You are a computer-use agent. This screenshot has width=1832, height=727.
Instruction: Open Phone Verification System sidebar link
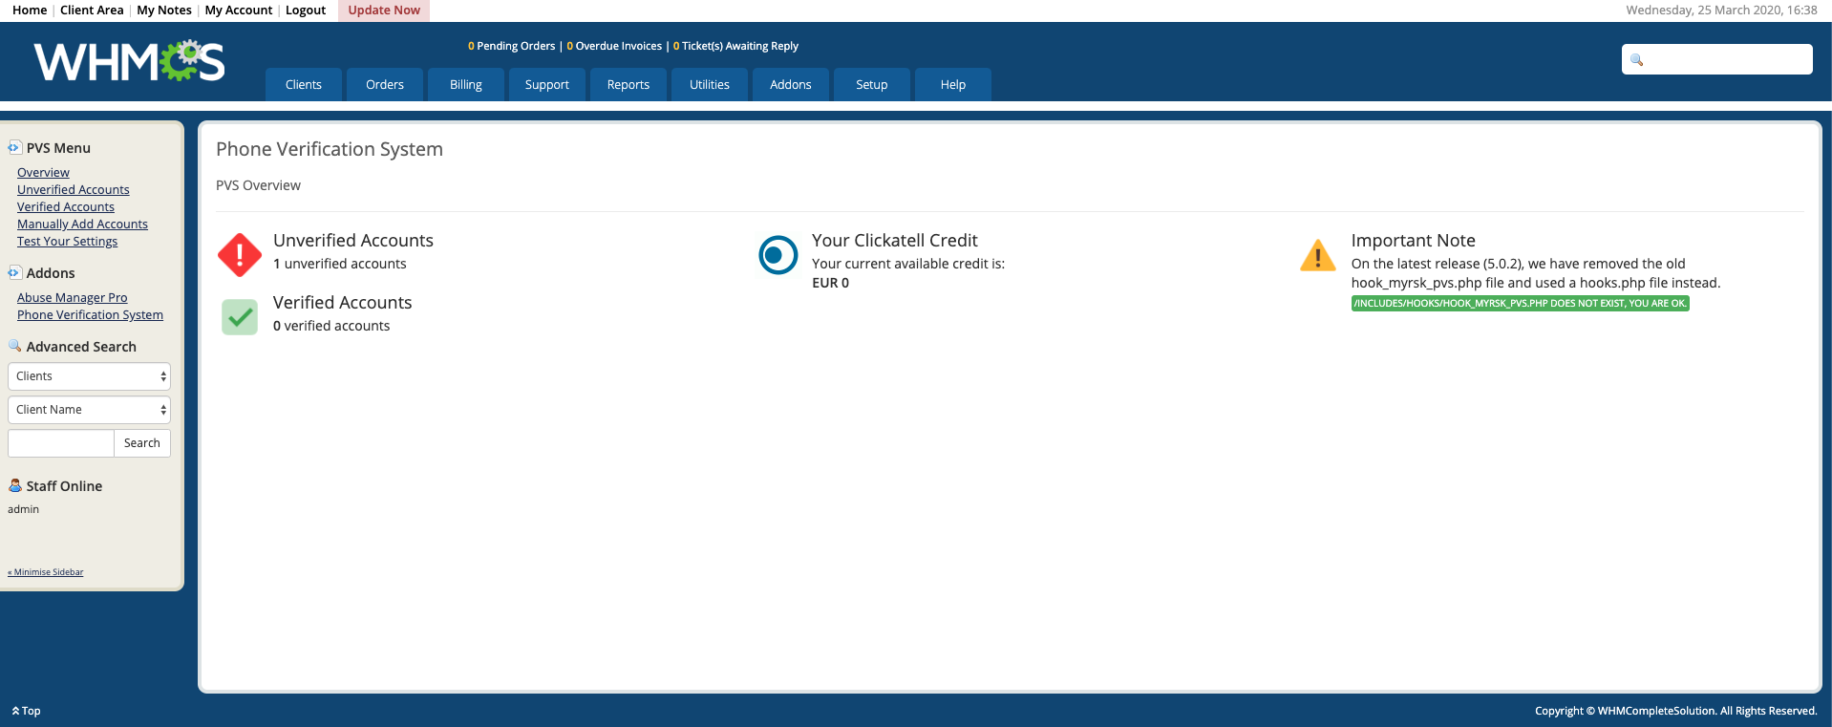(x=90, y=315)
